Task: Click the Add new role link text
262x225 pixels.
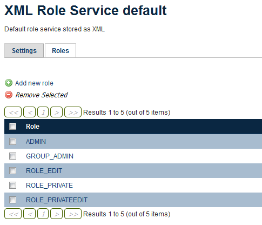Action: coord(34,83)
